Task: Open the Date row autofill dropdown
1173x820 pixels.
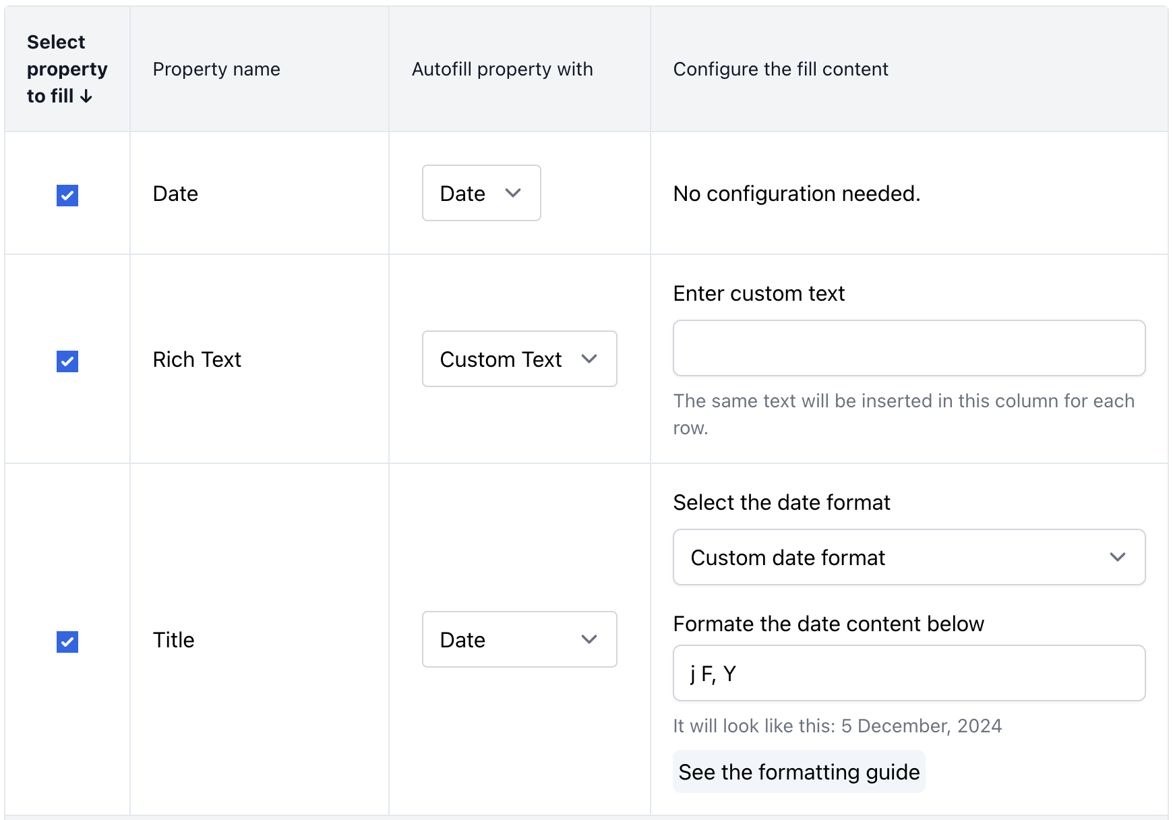Action: point(481,193)
